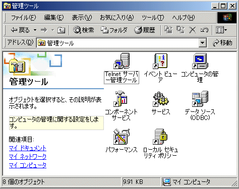Select the サービス gears icon
The height and width of the screenshot is (189, 239).
tap(161, 99)
